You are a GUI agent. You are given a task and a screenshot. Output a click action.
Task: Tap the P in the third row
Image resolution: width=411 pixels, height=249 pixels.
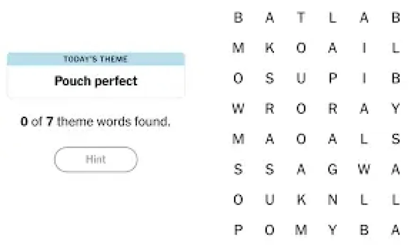[x=333, y=79]
